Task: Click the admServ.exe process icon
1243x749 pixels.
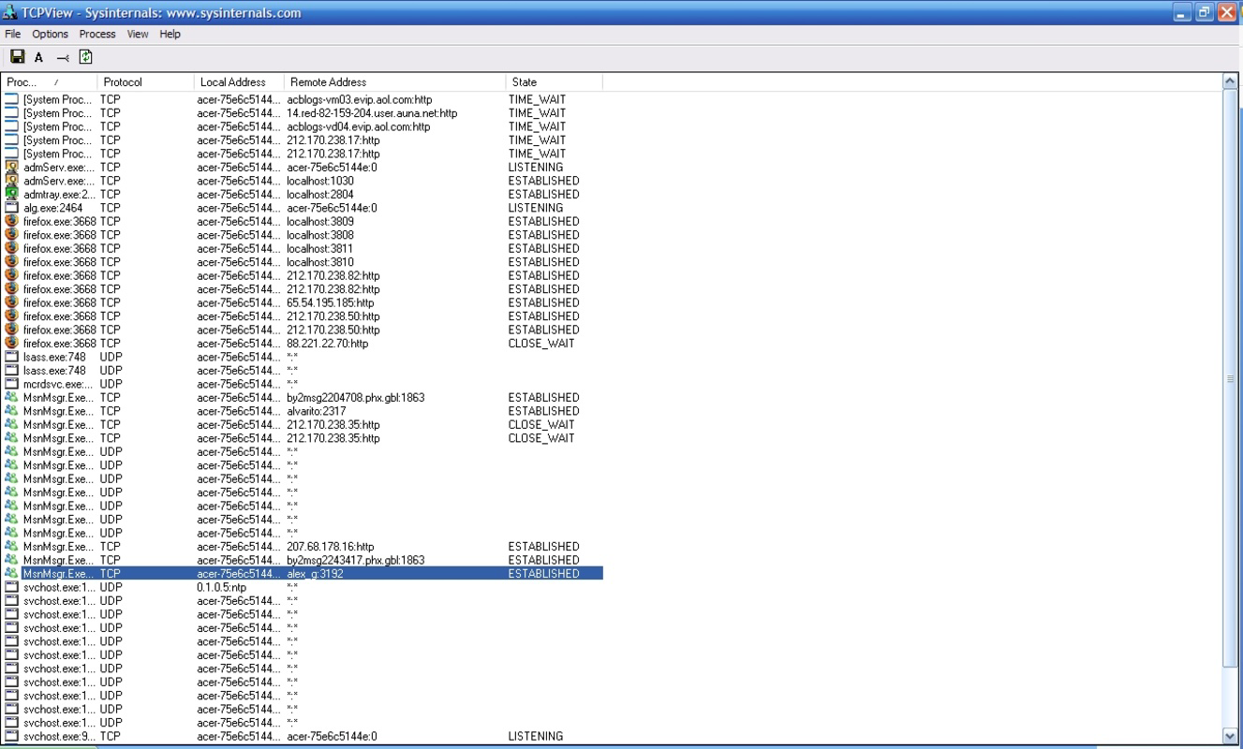Action: point(9,167)
